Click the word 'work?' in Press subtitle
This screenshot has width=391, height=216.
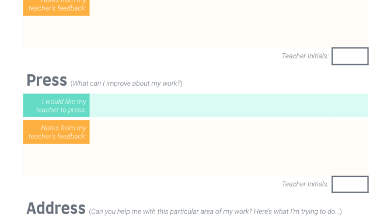pyautogui.click(x=172, y=83)
